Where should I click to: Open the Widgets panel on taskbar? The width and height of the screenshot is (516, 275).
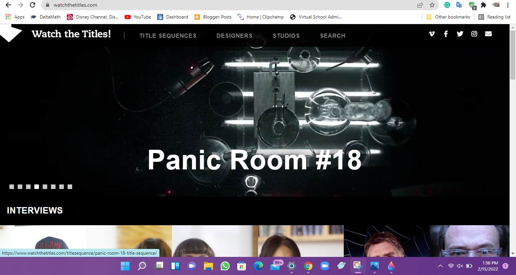pos(175,266)
